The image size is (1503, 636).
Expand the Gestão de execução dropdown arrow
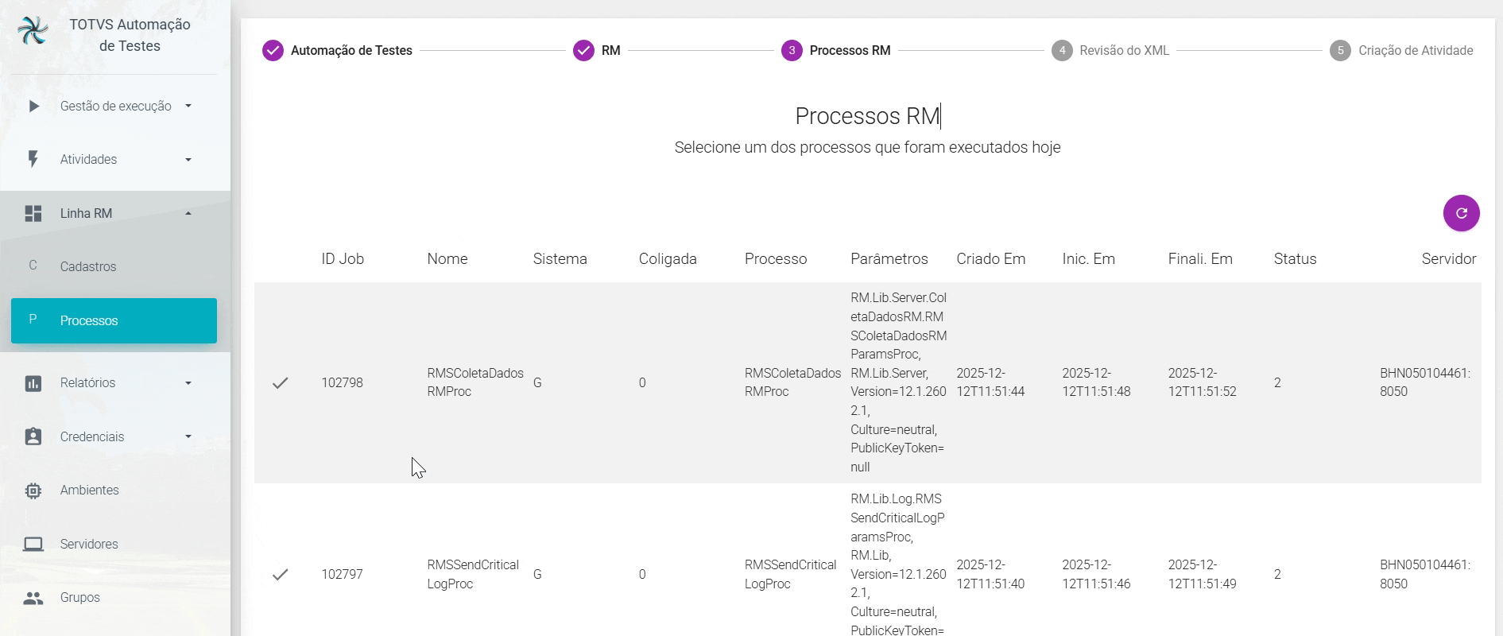(188, 106)
